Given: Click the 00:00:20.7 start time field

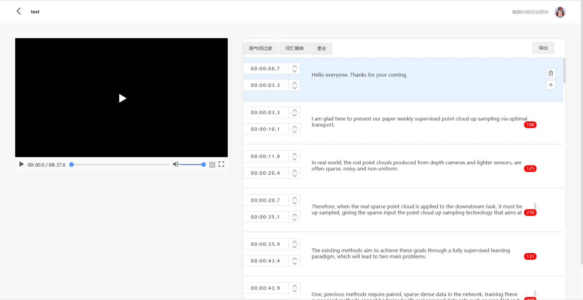Looking at the screenshot, I should coord(265,200).
